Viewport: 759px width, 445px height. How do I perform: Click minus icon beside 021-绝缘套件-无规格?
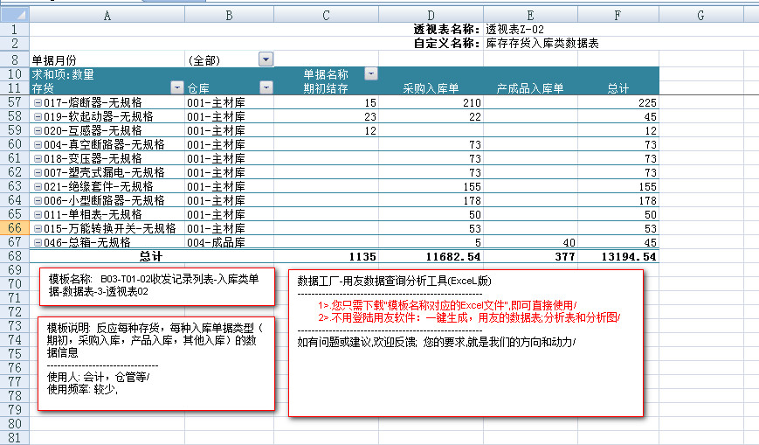(x=37, y=187)
